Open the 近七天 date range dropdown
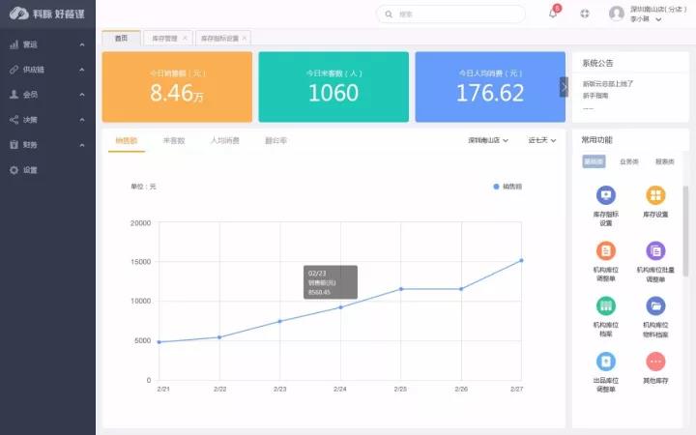 pos(541,140)
